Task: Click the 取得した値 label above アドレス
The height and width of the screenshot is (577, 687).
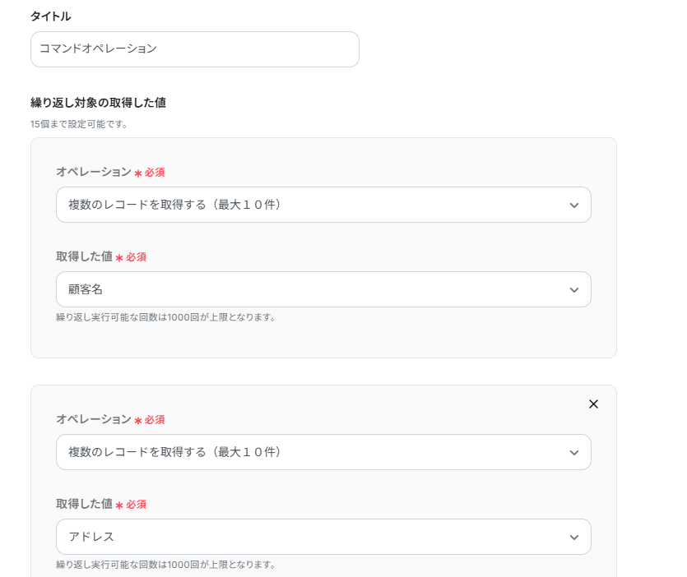Action: (84, 504)
